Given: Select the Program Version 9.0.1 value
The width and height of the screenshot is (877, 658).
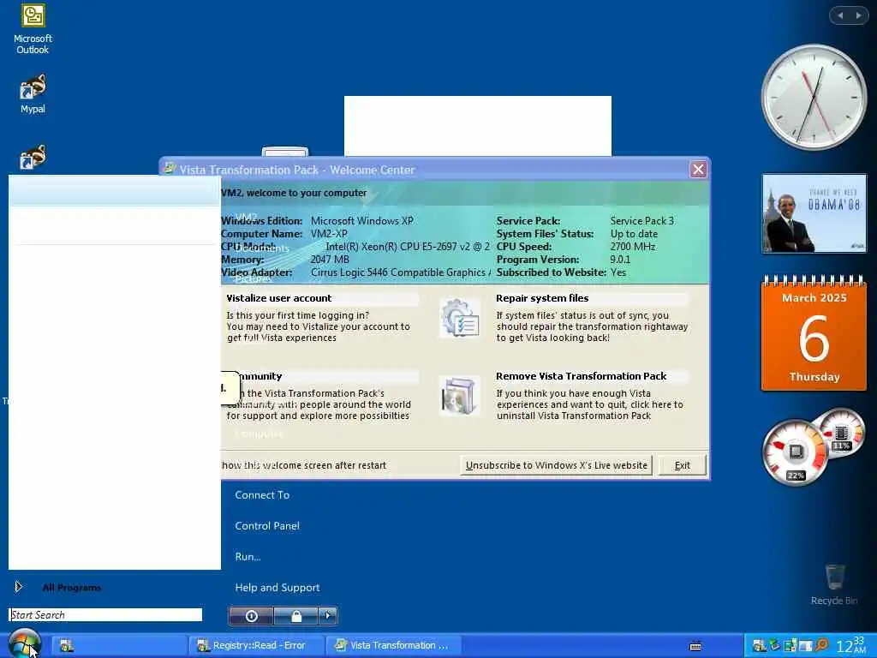Looking at the screenshot, I should 620,260.
